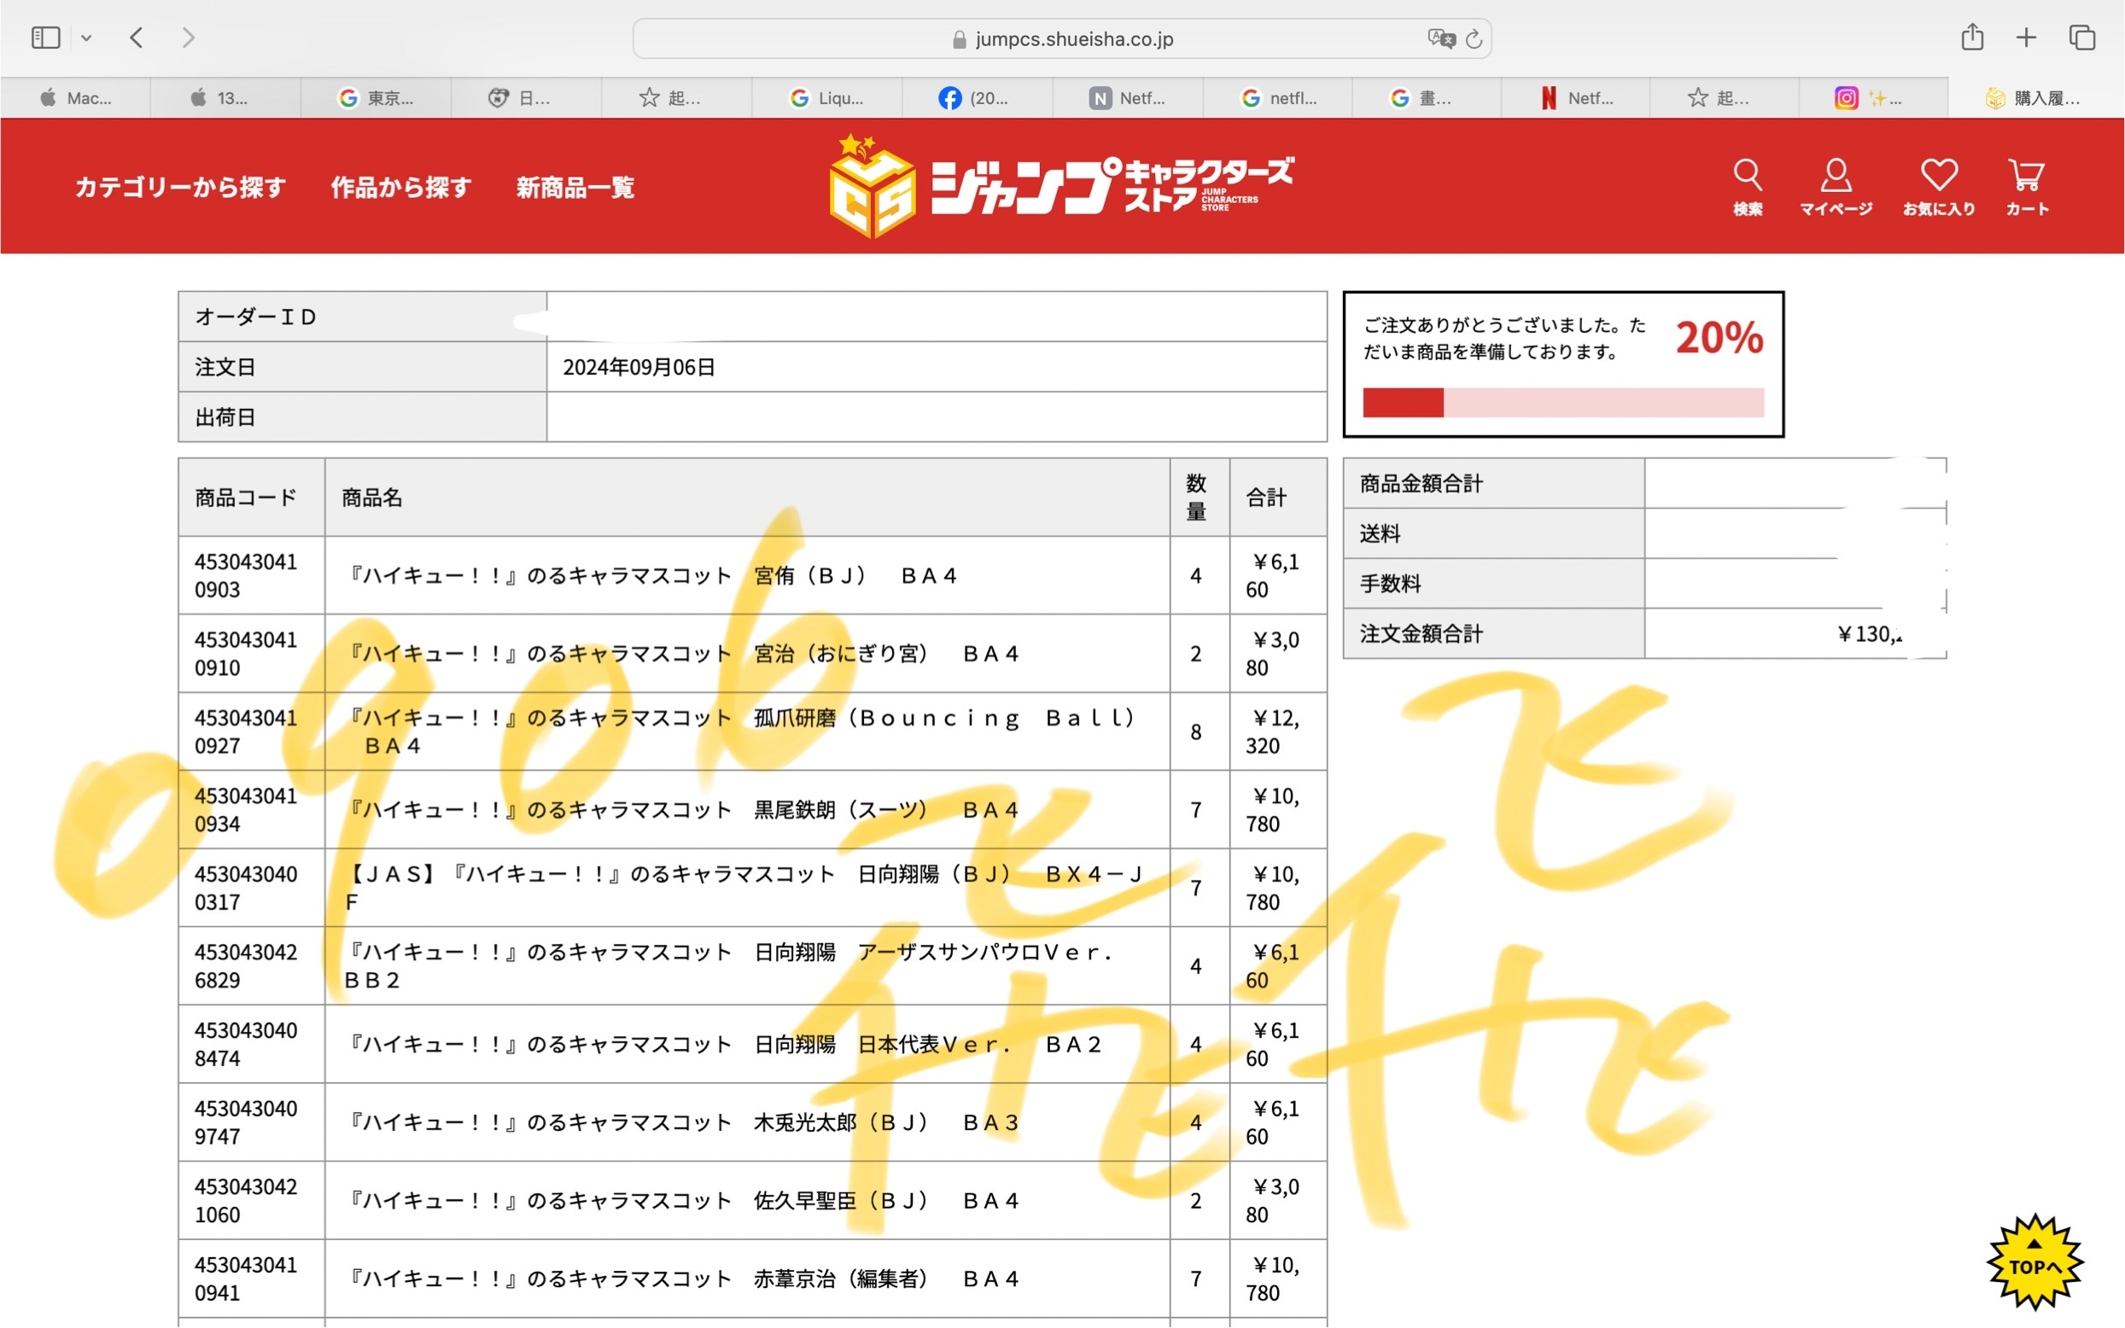
Task: Switch to the 東京... Google tab
Action: 376,97
